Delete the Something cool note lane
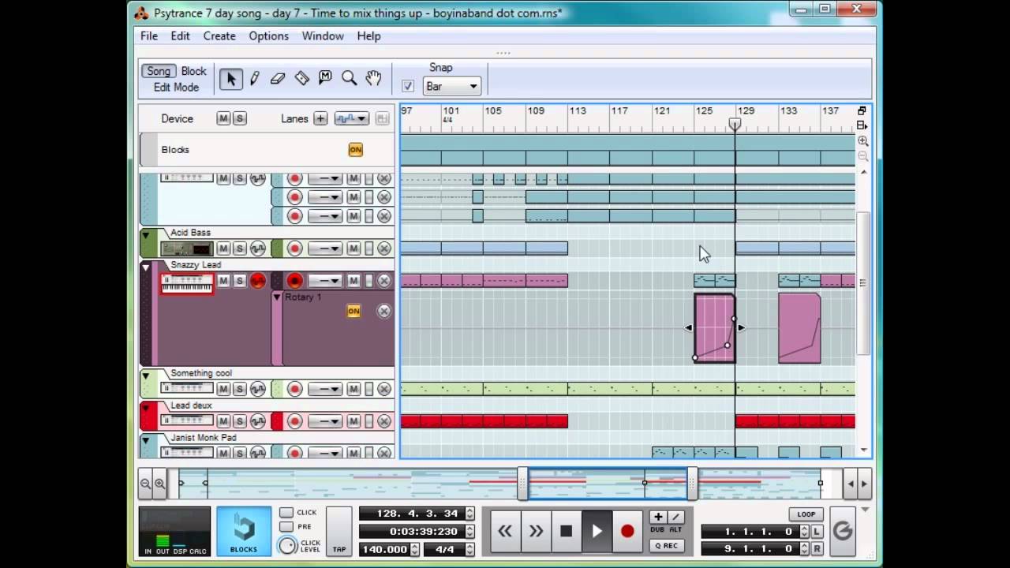This screenshot has width=1010, height=568. 384,389
